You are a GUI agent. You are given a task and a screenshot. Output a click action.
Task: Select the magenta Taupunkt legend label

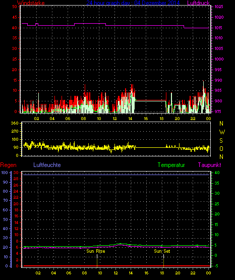point(209,165)
